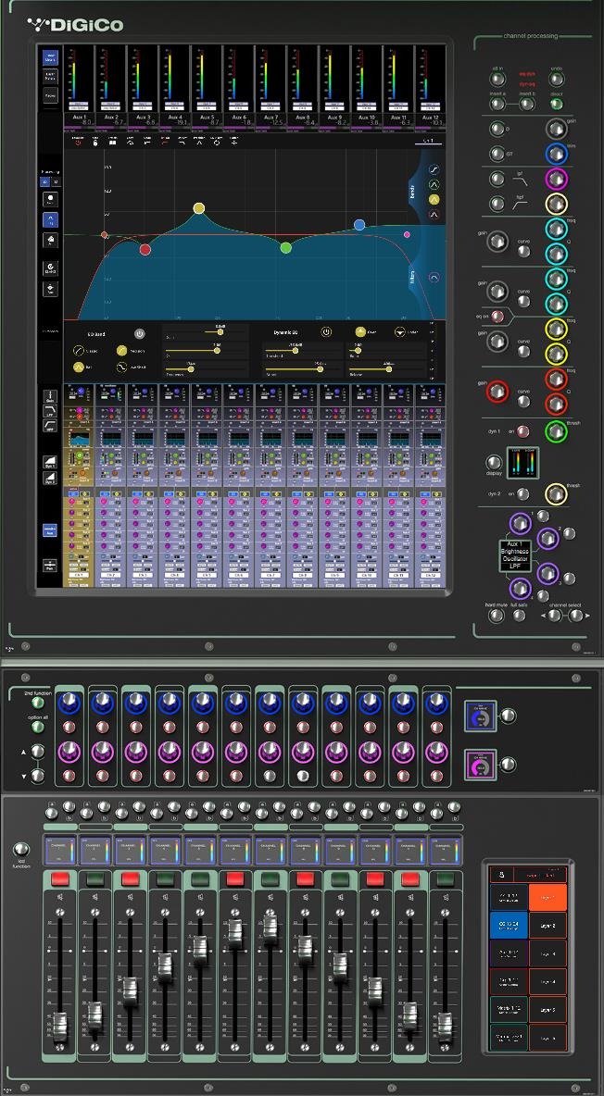The width and height of the screenshot is (604, 1096).
Task: Select the small magenta filter node on graph
Action: [x=408, y=235]
